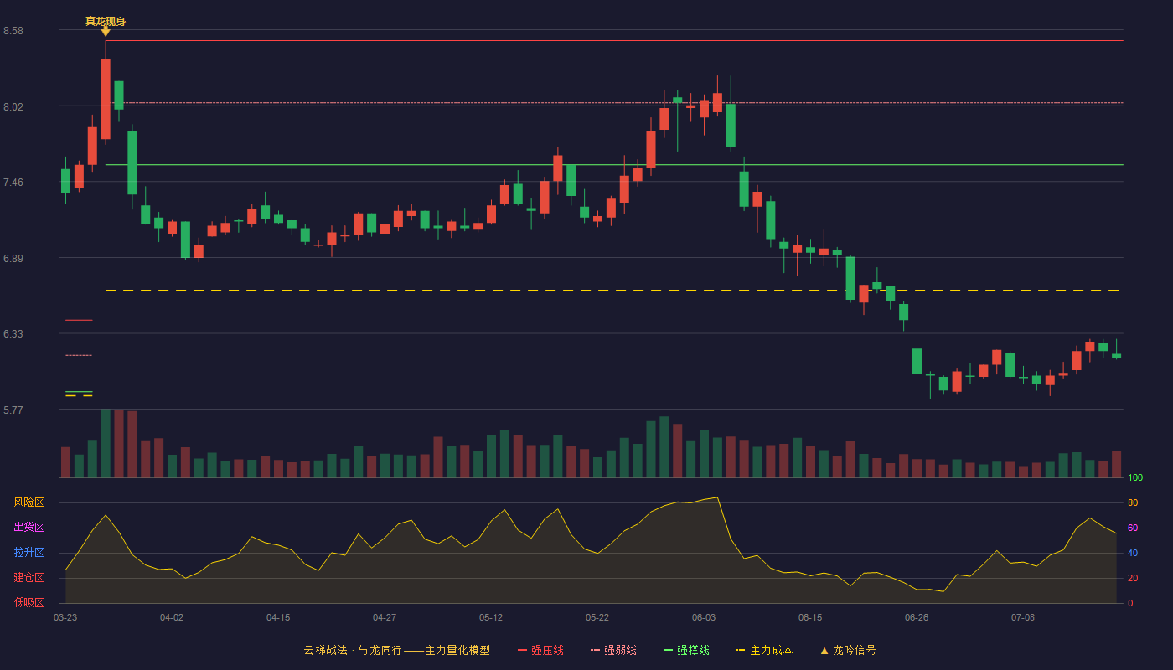The image size is (1173, 670).
Task: Click the 04-15 date label
Action: (278, 617)
